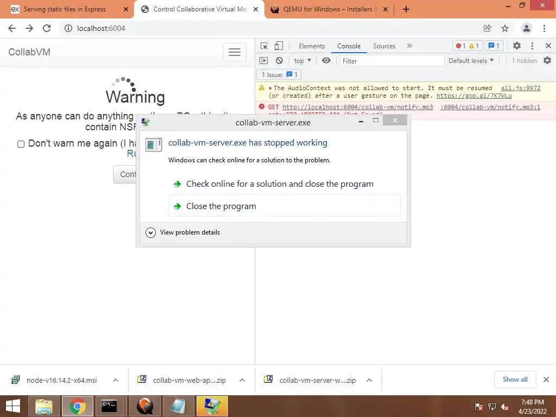Open all.js:9972 source link

coord(521,88)
